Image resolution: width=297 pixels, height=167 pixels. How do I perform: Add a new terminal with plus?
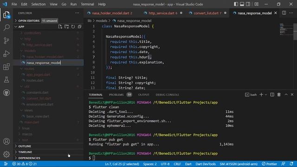point(261,95)
